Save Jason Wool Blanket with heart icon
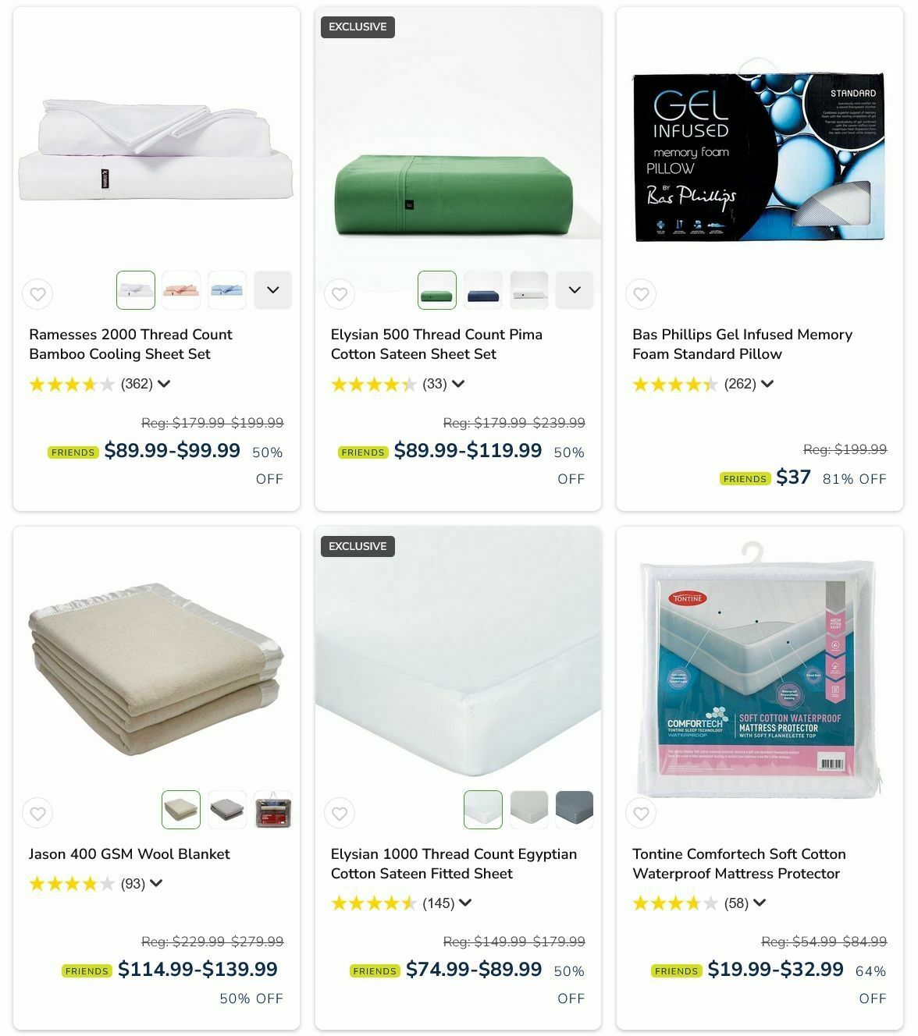Screen dimensions: 918x1036 point(37,814)
